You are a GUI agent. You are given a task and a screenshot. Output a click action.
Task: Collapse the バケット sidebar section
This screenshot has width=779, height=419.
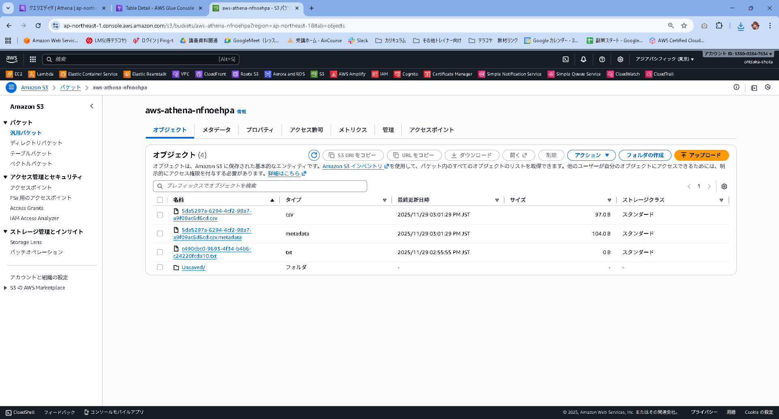(x=5, y=123)
